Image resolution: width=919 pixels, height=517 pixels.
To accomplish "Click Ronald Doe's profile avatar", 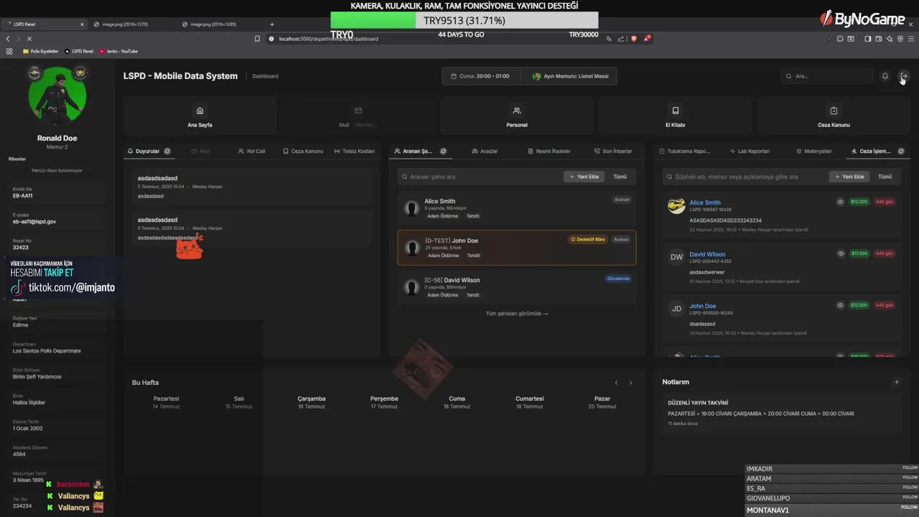I will [x=57, y=96].
